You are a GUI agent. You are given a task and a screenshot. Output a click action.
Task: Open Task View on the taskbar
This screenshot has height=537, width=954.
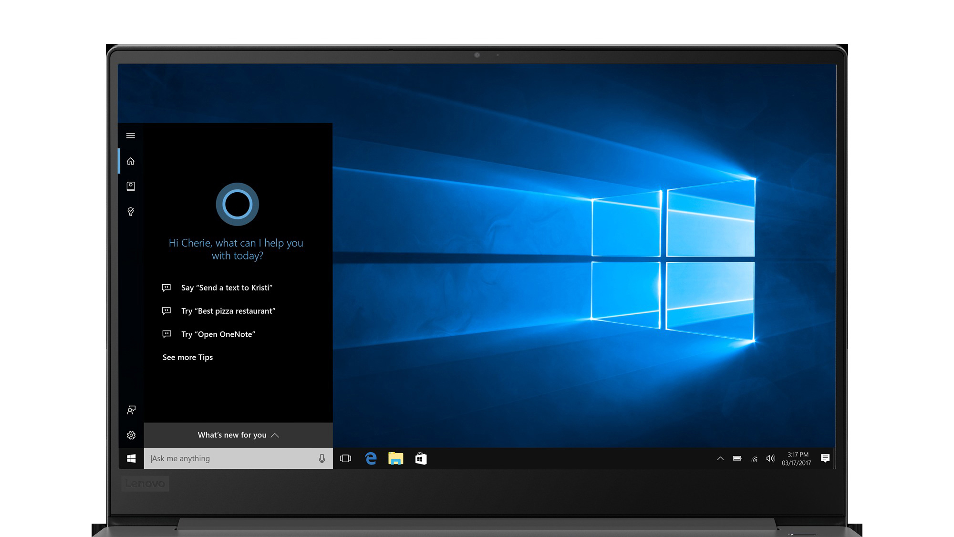pyautogui.click(x=345, y=458)
